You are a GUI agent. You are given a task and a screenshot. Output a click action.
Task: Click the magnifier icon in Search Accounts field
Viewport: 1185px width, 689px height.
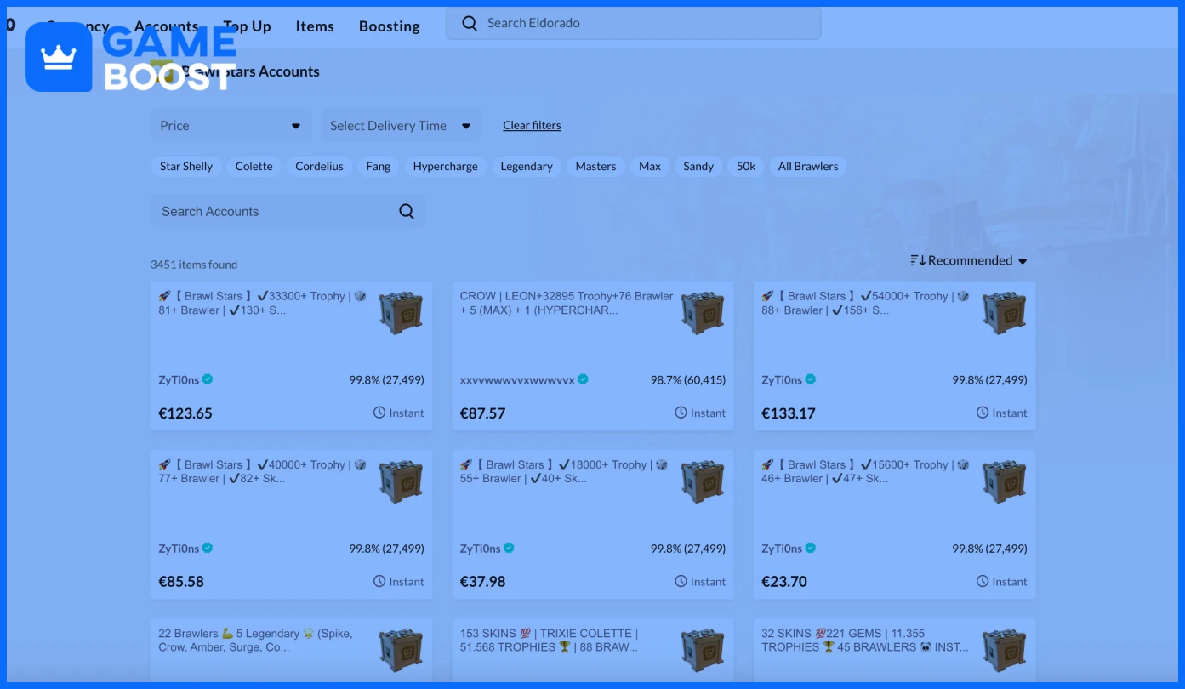point(407,211)
